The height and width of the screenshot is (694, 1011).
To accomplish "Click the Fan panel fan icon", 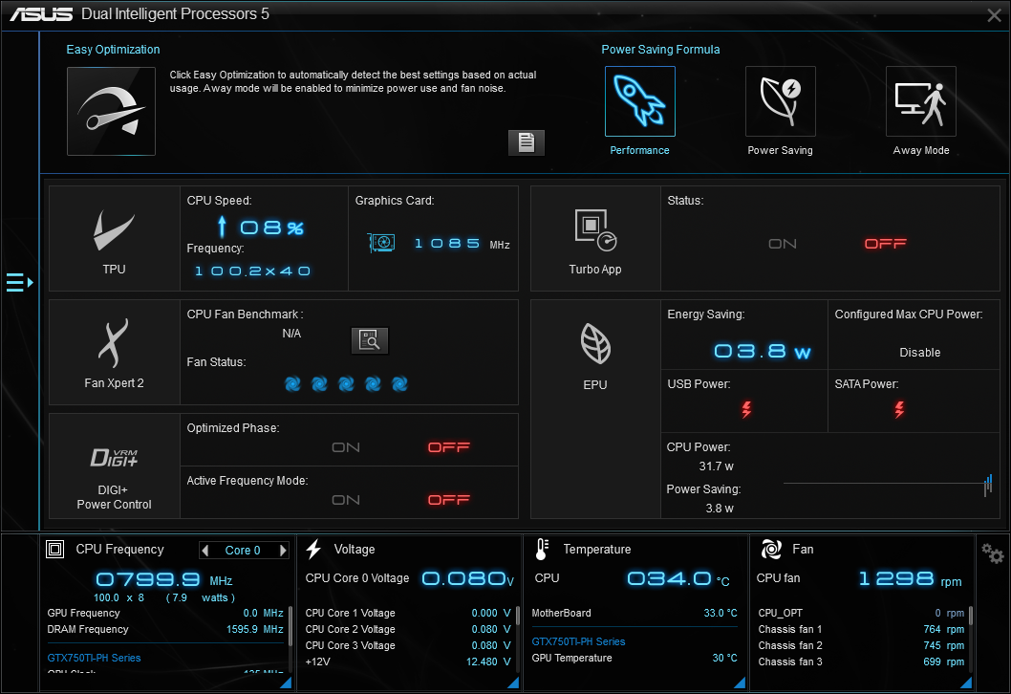I will [x=771, y=549].
